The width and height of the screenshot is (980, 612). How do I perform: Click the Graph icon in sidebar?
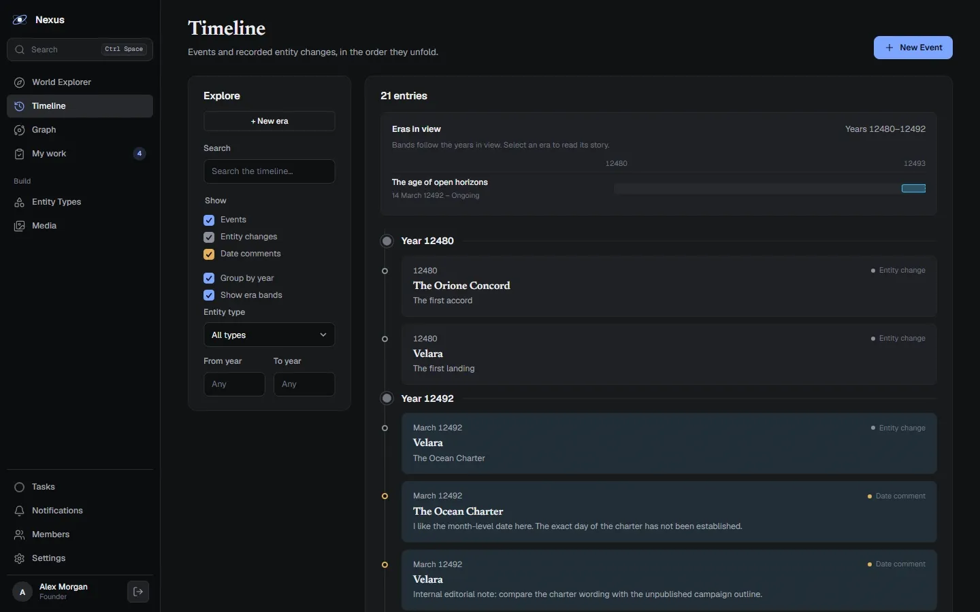(x=19, y=130)
